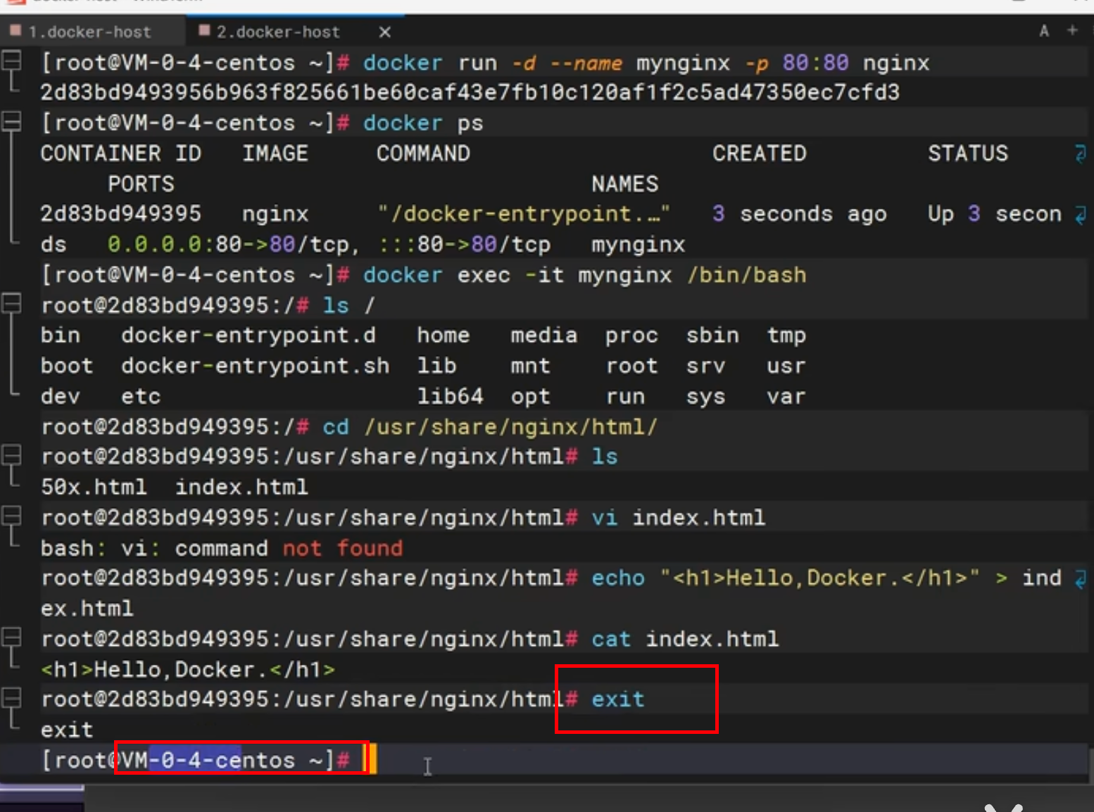Click the '/docker-entrypoint.…' command value
Image resolution: width=1094 pixels, height=812 pixels.
click(x=524, y=214)
